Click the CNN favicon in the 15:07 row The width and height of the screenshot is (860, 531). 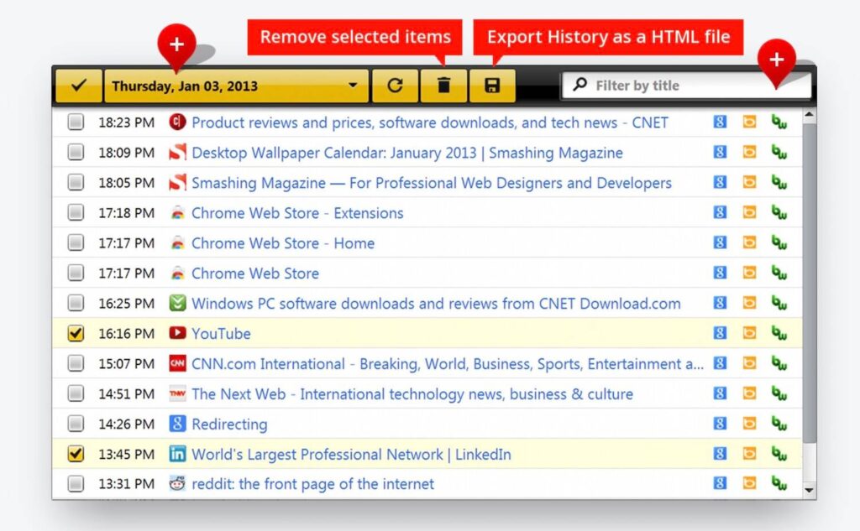click(x=177, y=362)
